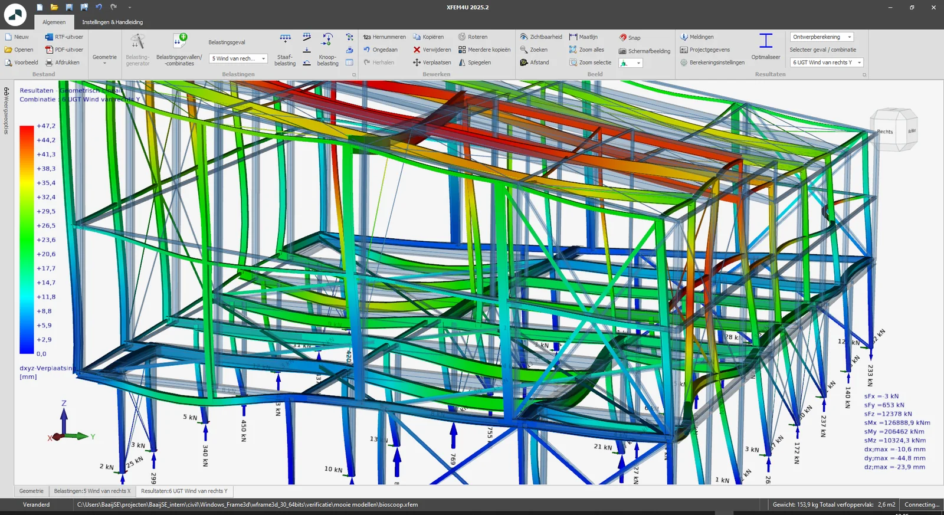Open the Belastingsgevallen/-combinaties dialog
This screenshot has height=515, width=944.
coord(179,50)
